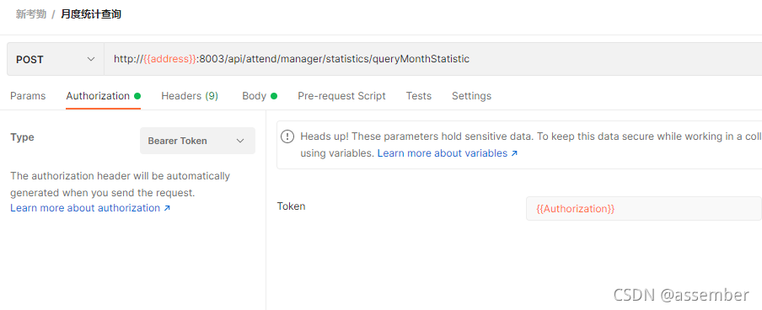Screen dimensions: 762x310
Task: Click arrow icon beside Learn more about authorization
Action: (x=167, y=208)
